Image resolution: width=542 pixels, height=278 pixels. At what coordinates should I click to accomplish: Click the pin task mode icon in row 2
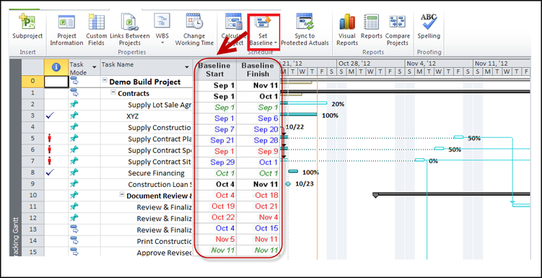(x=74, y=104)
